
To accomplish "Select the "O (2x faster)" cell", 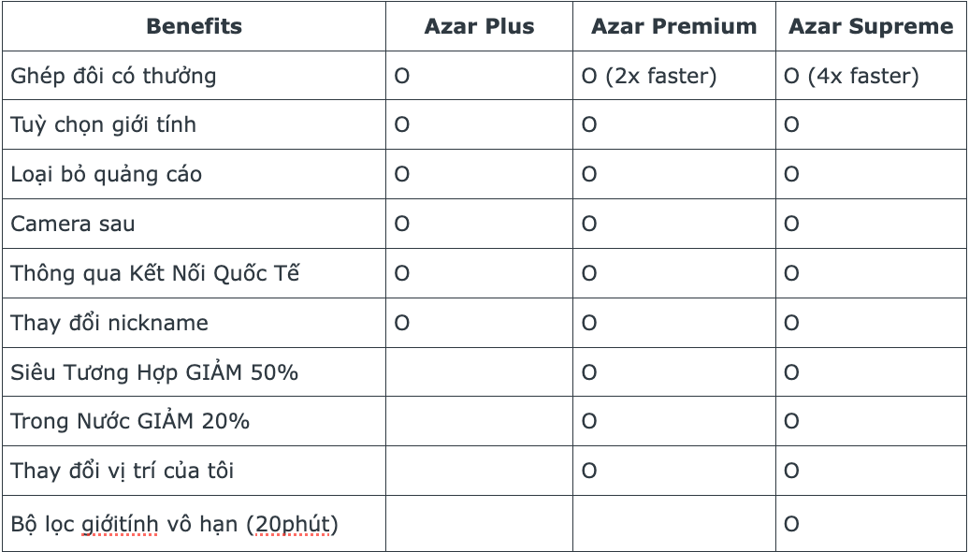I will 648,76.
